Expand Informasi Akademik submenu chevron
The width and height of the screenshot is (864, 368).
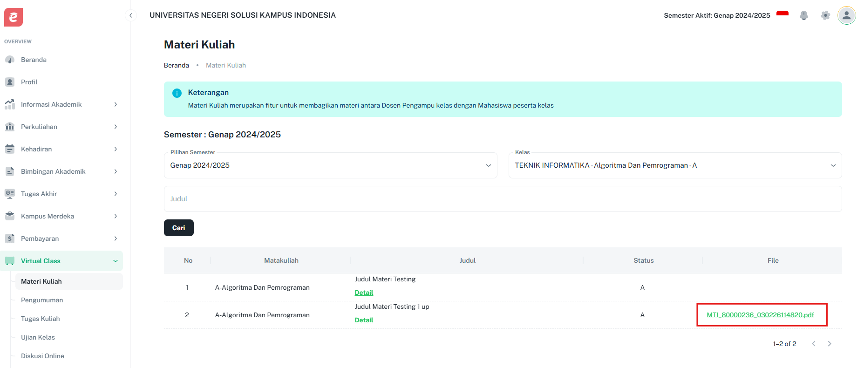(x=116, y=104)
